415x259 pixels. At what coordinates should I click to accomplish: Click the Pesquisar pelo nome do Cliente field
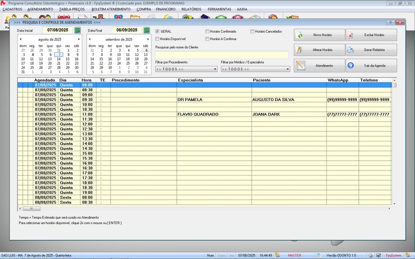click(222, 54)
